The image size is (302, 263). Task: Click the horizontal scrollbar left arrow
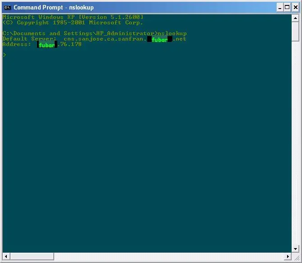click(x=6, y=256)
